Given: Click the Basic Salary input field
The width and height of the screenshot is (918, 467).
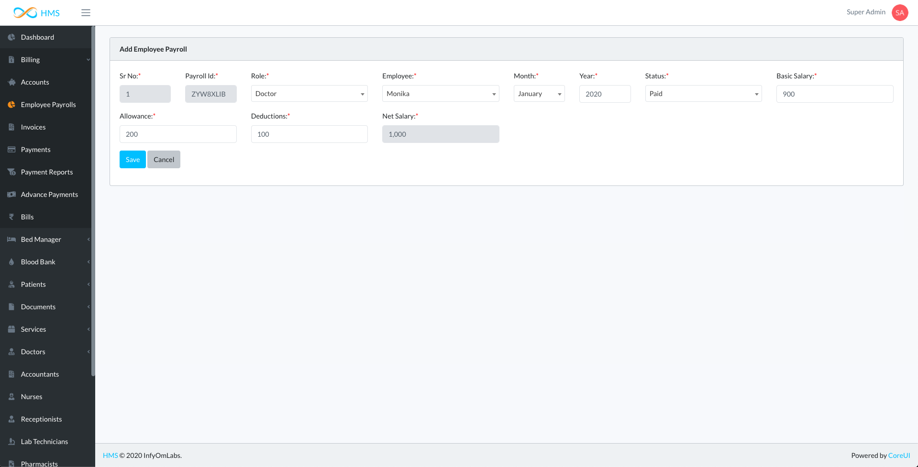Looking at the screenshot, I should point(834,94).
